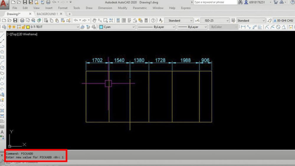Select the Line tool in Draw toolbar

pyautogui.click(x=2, y=36)
